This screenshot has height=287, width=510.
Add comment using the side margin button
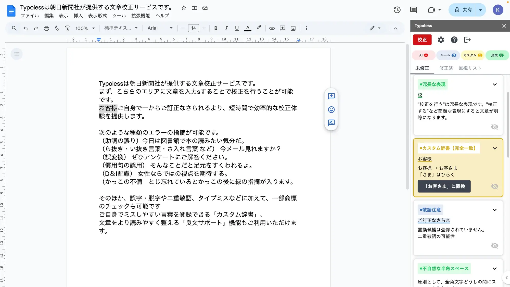point(331,96)
